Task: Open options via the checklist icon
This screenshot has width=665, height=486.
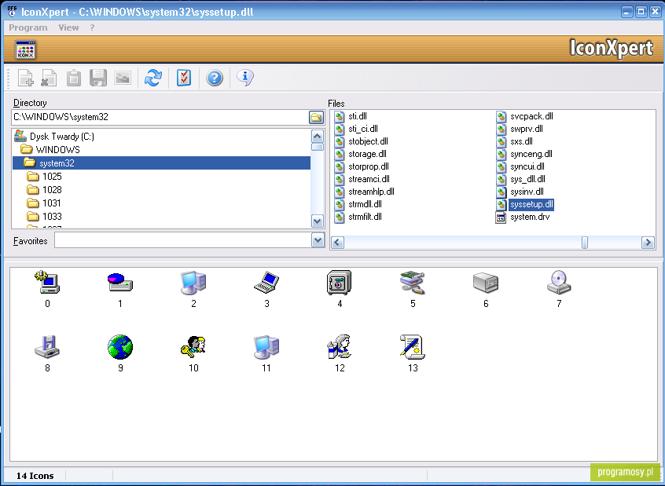Action: [184, 78]
